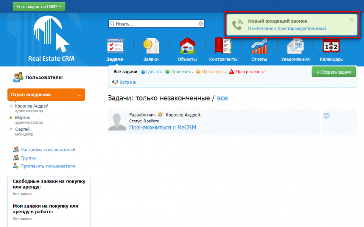Click the Статус: В работе text

coord(144,121)
